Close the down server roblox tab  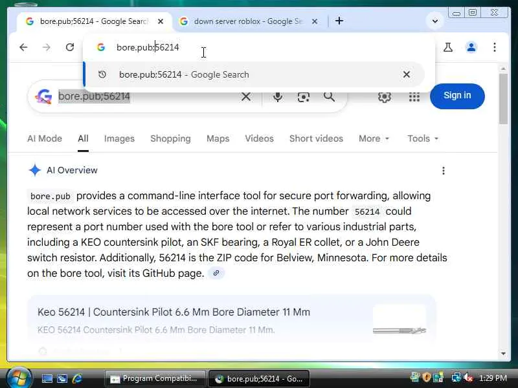click(x=315, y=21)
